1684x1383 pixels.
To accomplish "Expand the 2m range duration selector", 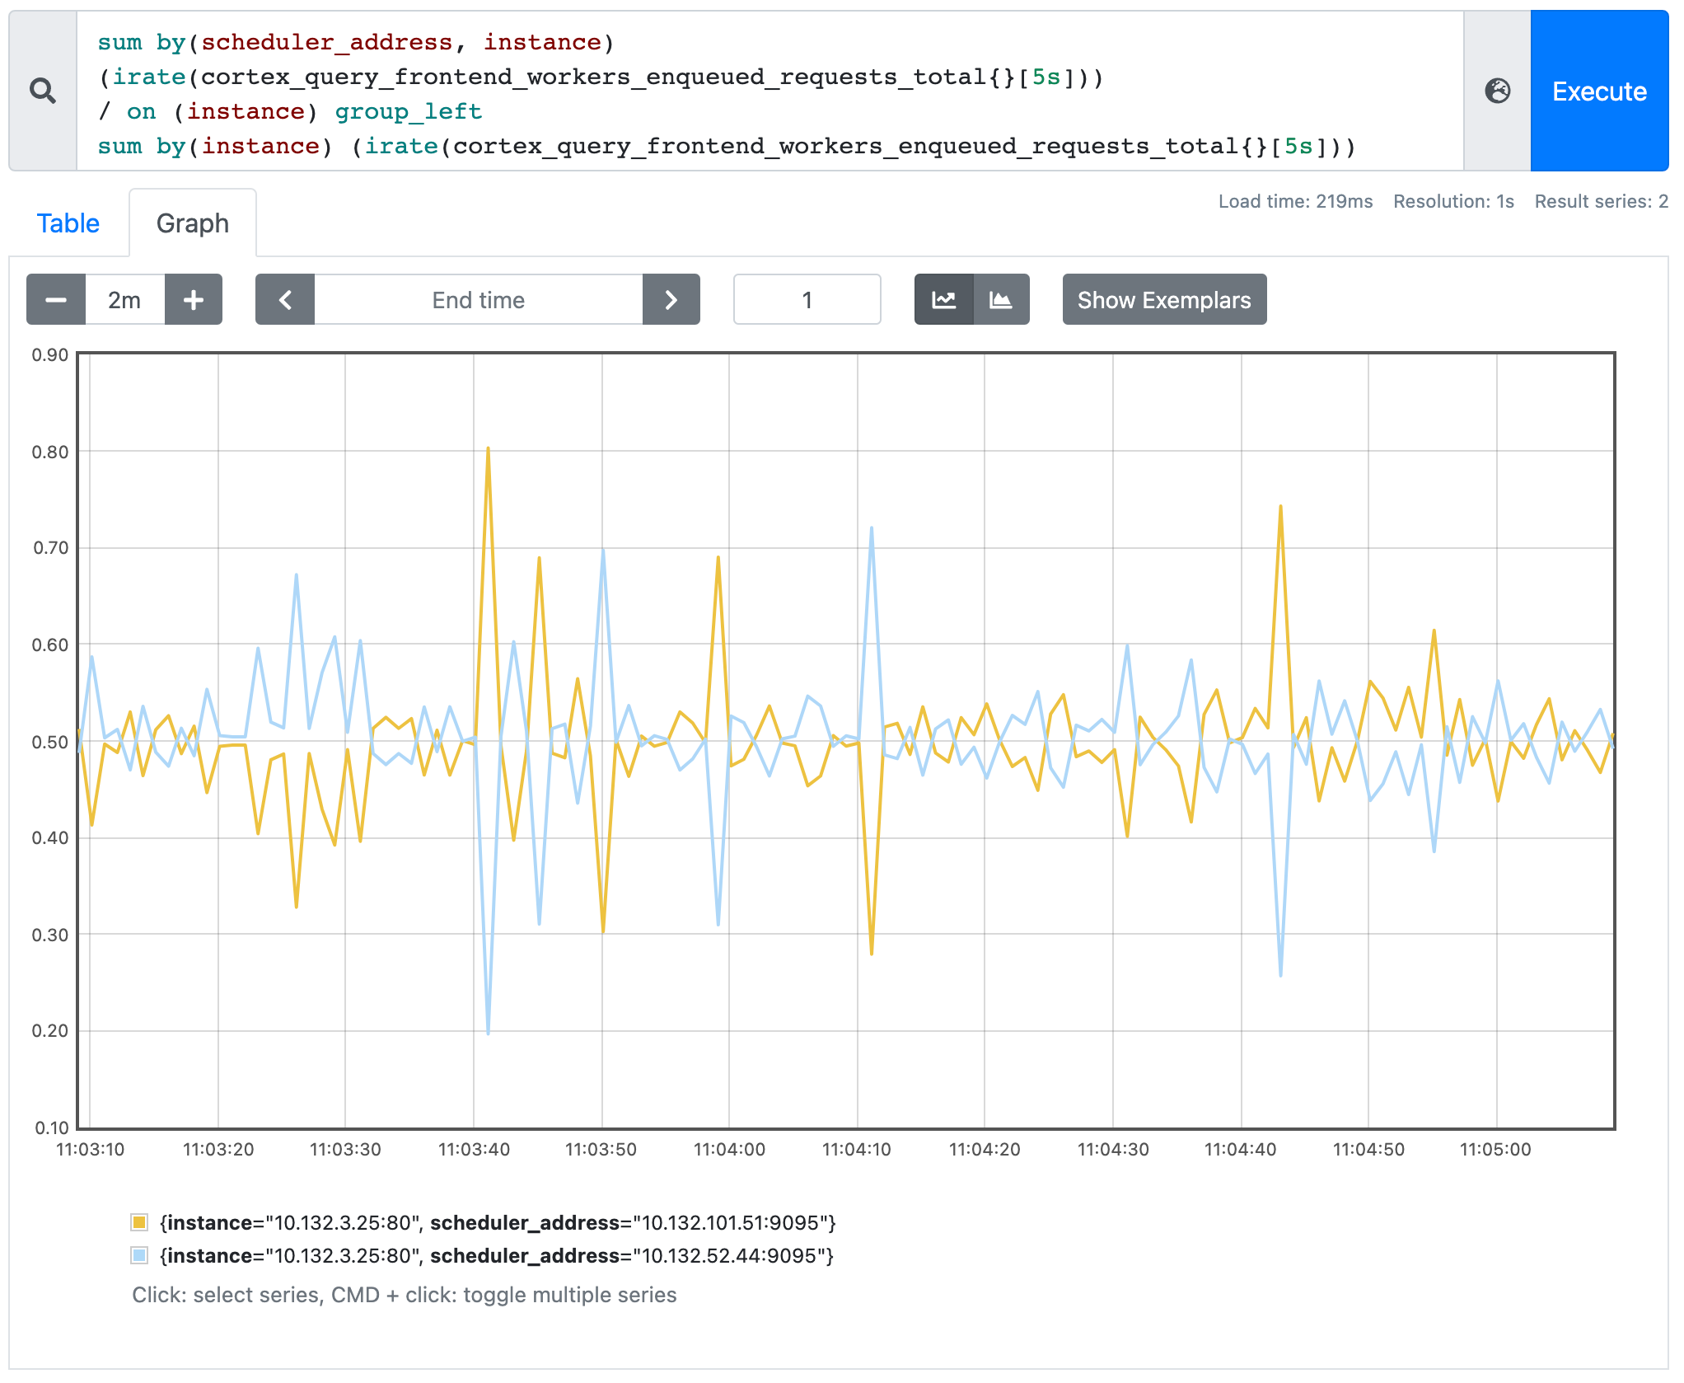I will click(124, 299).
